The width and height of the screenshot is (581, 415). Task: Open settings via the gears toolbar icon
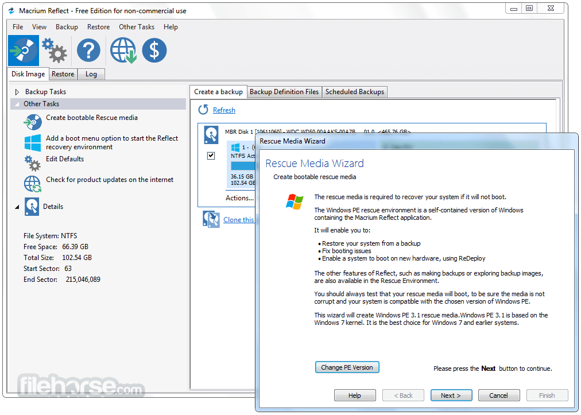[x=55, y=51]
